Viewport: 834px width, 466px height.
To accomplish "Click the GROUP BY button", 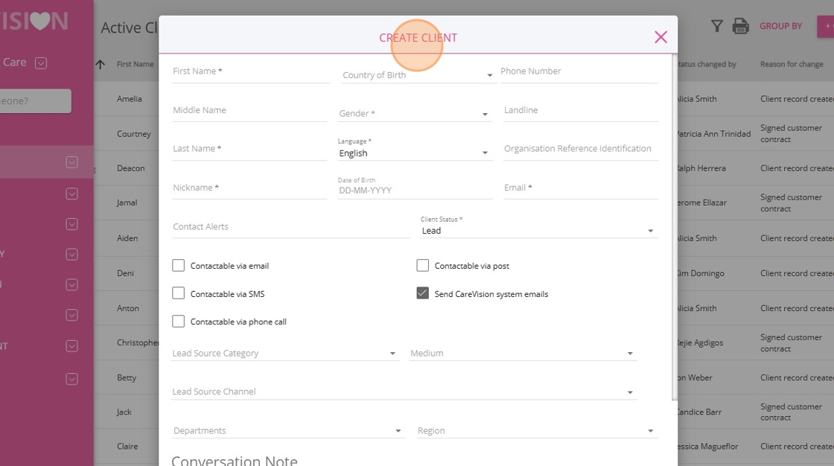I will [x=780, y=26].
